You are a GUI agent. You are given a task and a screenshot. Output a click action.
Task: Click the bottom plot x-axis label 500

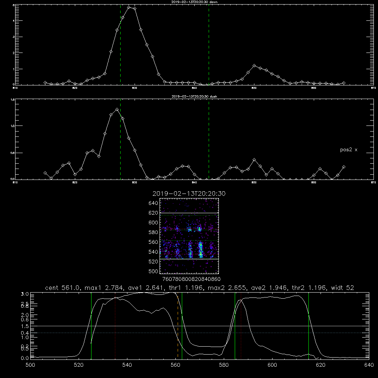tap(30, 365)
